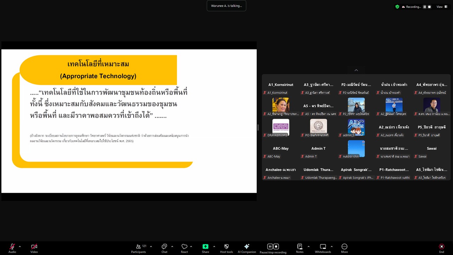Open the View layout menu
This screenshot has width=453, height=255.
[442, 7]
